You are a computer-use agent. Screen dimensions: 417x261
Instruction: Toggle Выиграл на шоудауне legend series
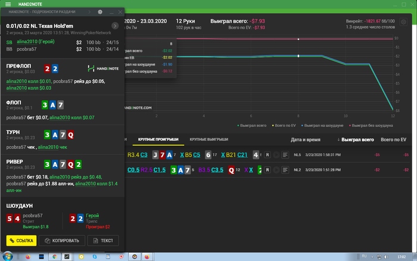click(322, 126)
